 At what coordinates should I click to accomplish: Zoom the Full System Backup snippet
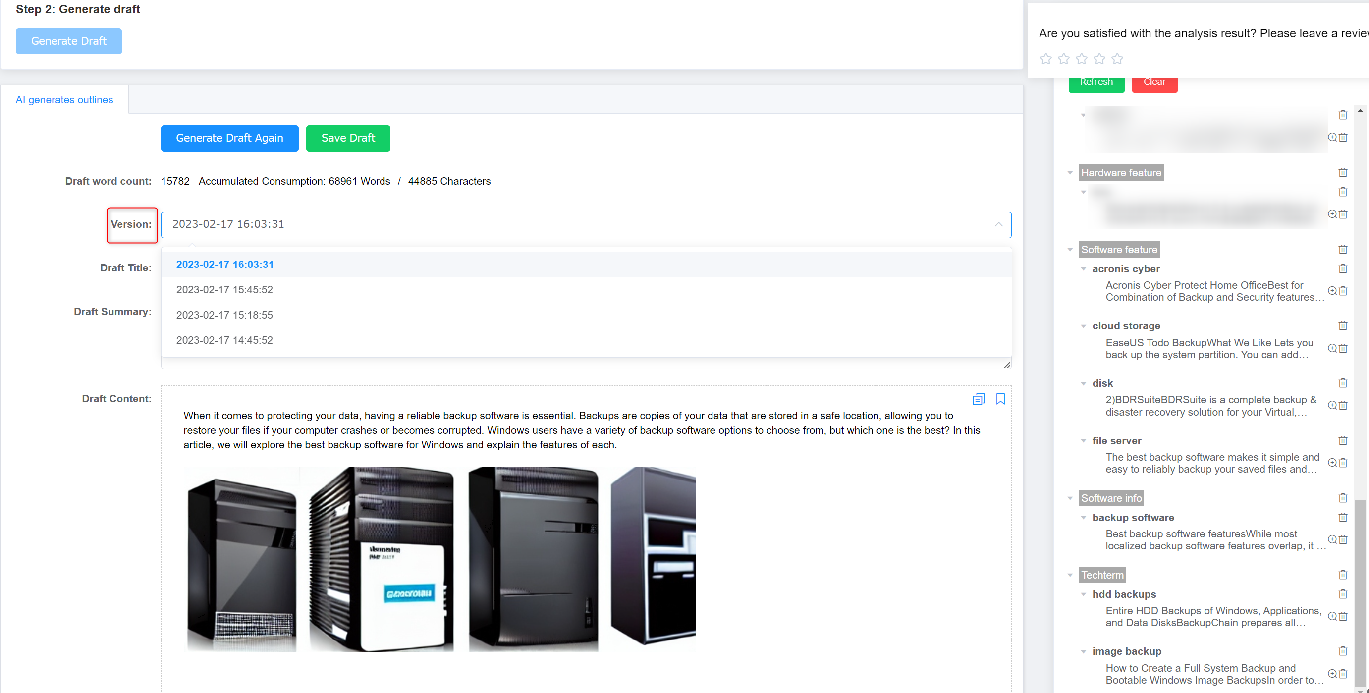[x=1332, y=673]
